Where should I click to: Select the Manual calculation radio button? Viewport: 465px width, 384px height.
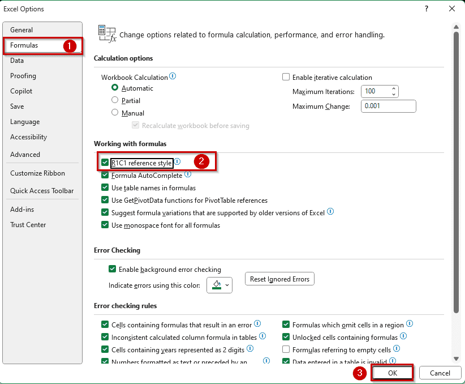[115, 113]
